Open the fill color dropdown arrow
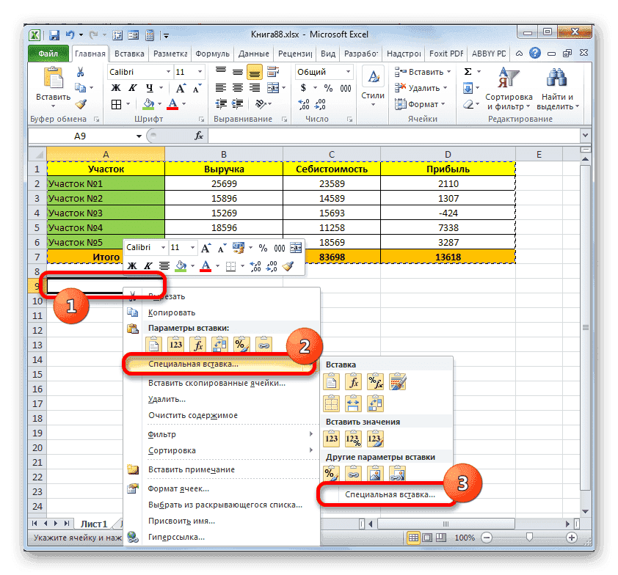The height and width of the screenshot is (575, 618). tap(161, 105)
